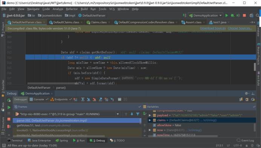
Task: Click the Build project icon
Action: click(x=184, y=15)
